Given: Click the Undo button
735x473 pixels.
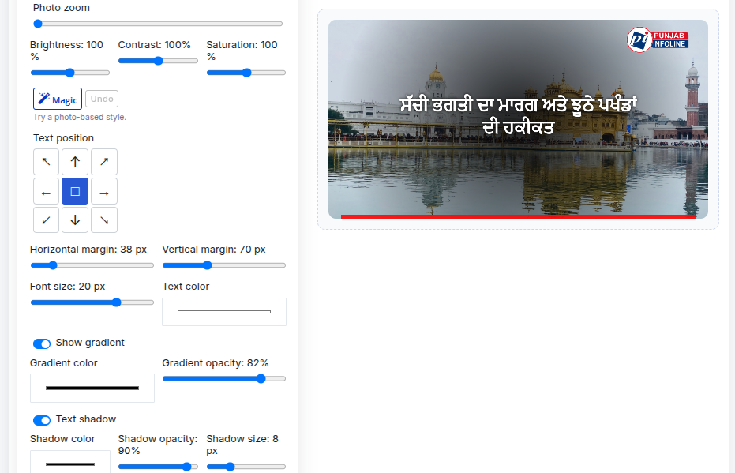Looking at the screenshot, I should coord(102,99).
